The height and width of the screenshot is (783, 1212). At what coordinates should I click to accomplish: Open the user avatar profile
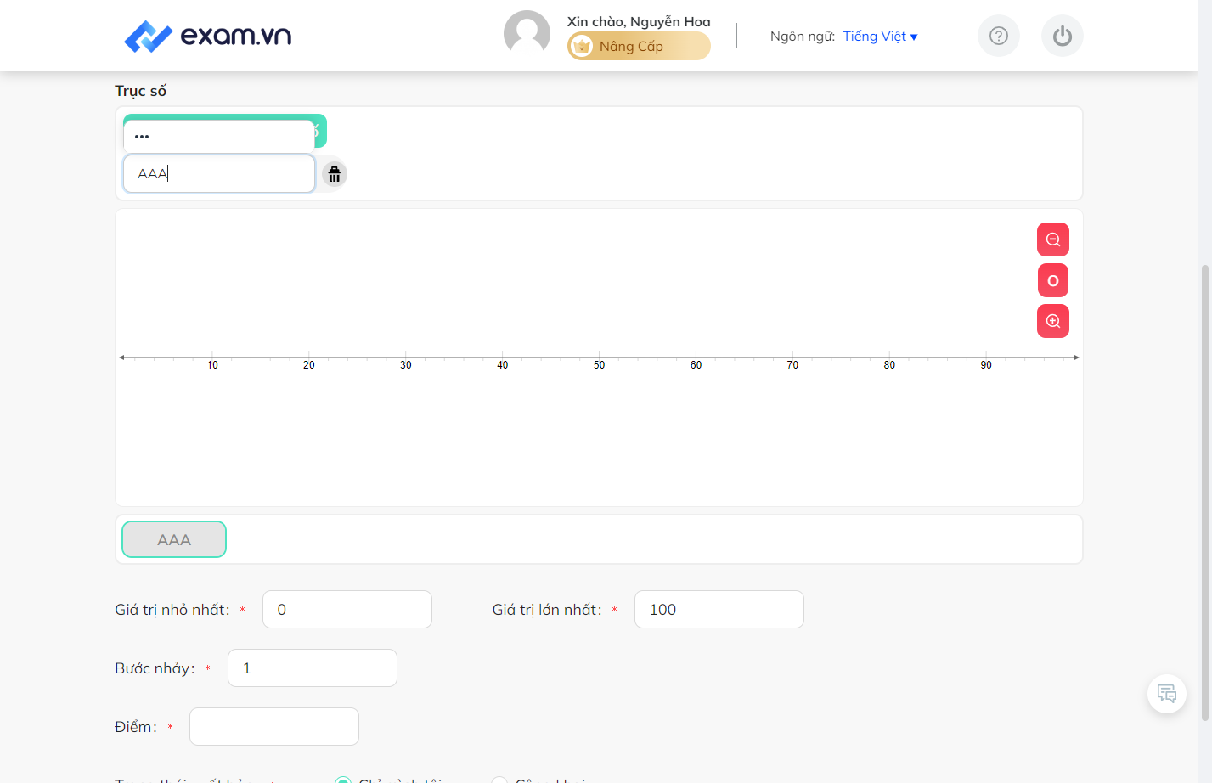pos(527,34)
